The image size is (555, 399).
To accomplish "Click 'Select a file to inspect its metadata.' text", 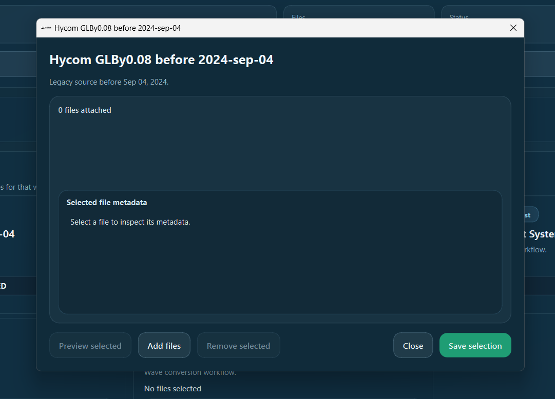I will tap(130, 222).
